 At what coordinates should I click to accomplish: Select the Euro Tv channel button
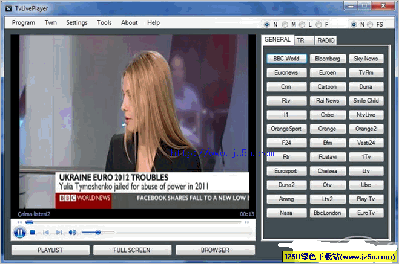366,213
